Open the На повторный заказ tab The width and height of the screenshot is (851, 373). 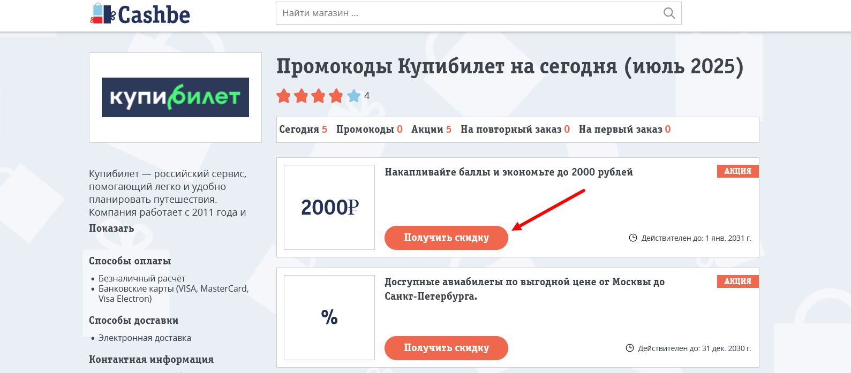point(515,130)
